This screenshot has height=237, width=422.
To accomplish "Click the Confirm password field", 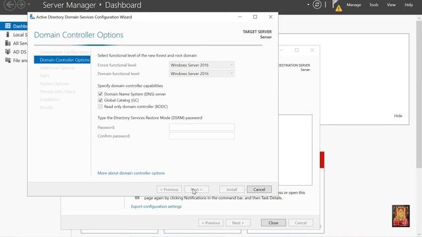I will pos(202,136).
